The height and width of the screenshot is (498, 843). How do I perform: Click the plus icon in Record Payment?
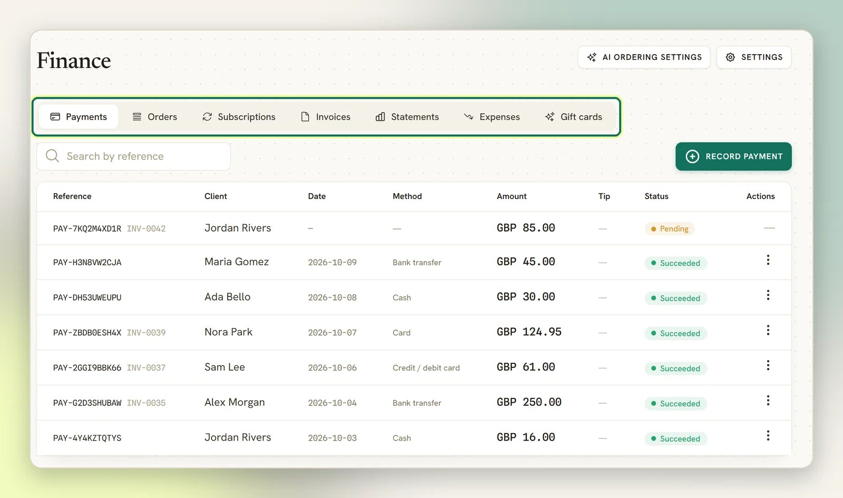pos(692,156)
